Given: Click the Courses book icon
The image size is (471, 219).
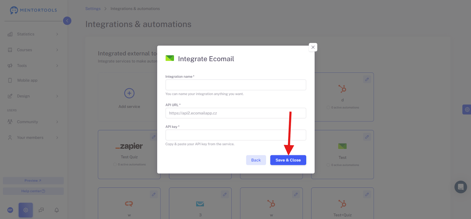Looking at the screenshot, I should 10,50.
